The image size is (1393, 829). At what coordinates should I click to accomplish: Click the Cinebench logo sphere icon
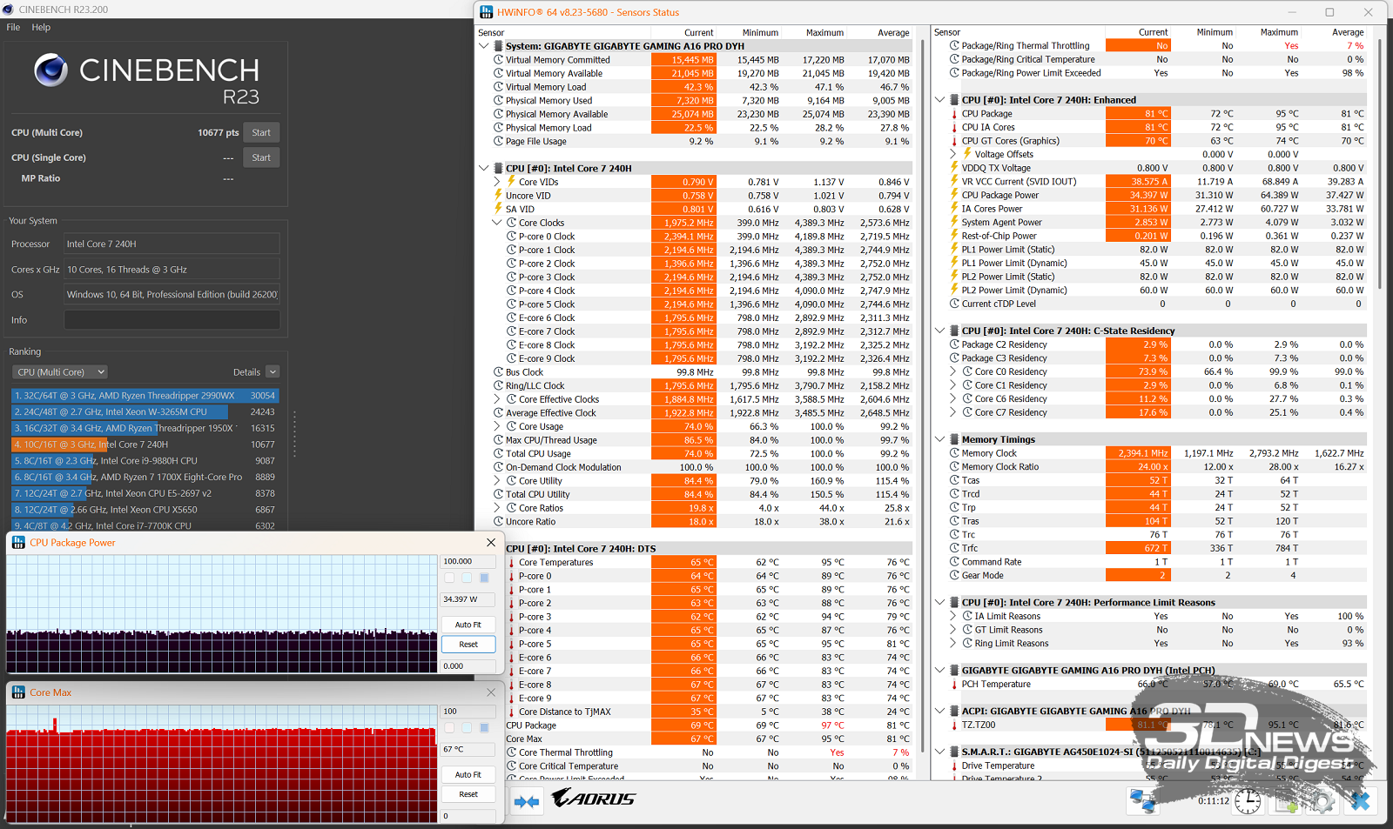tap(51, 70)
